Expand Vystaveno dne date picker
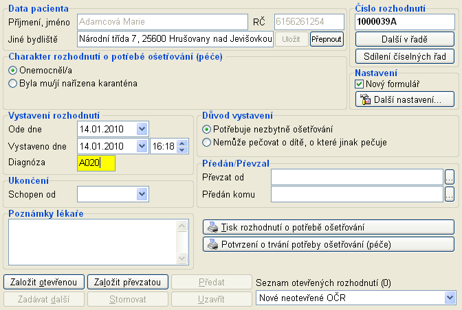The image size is (462, 310). [x=142, y=146]
